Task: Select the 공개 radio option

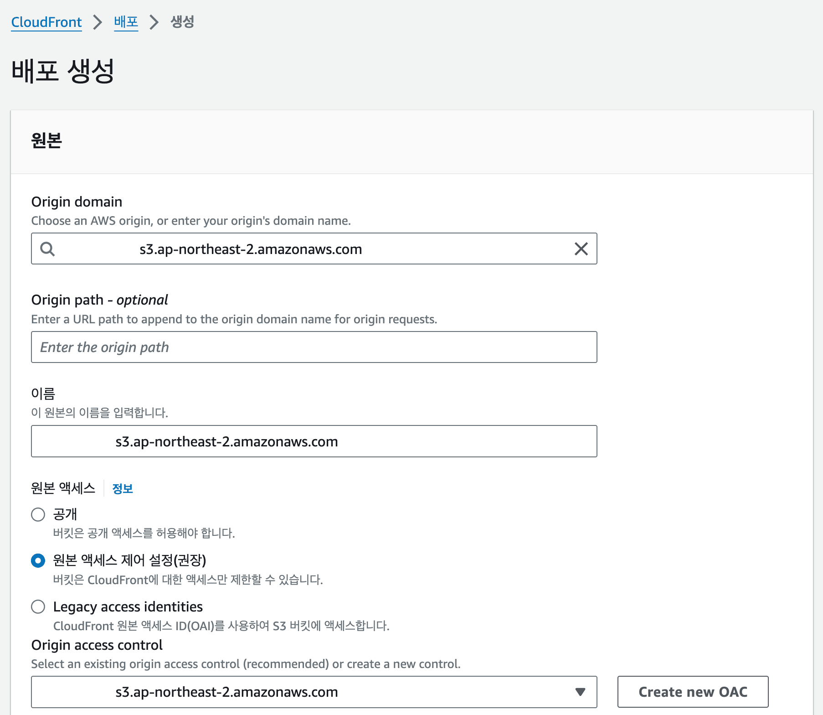Action: (38, 514)
